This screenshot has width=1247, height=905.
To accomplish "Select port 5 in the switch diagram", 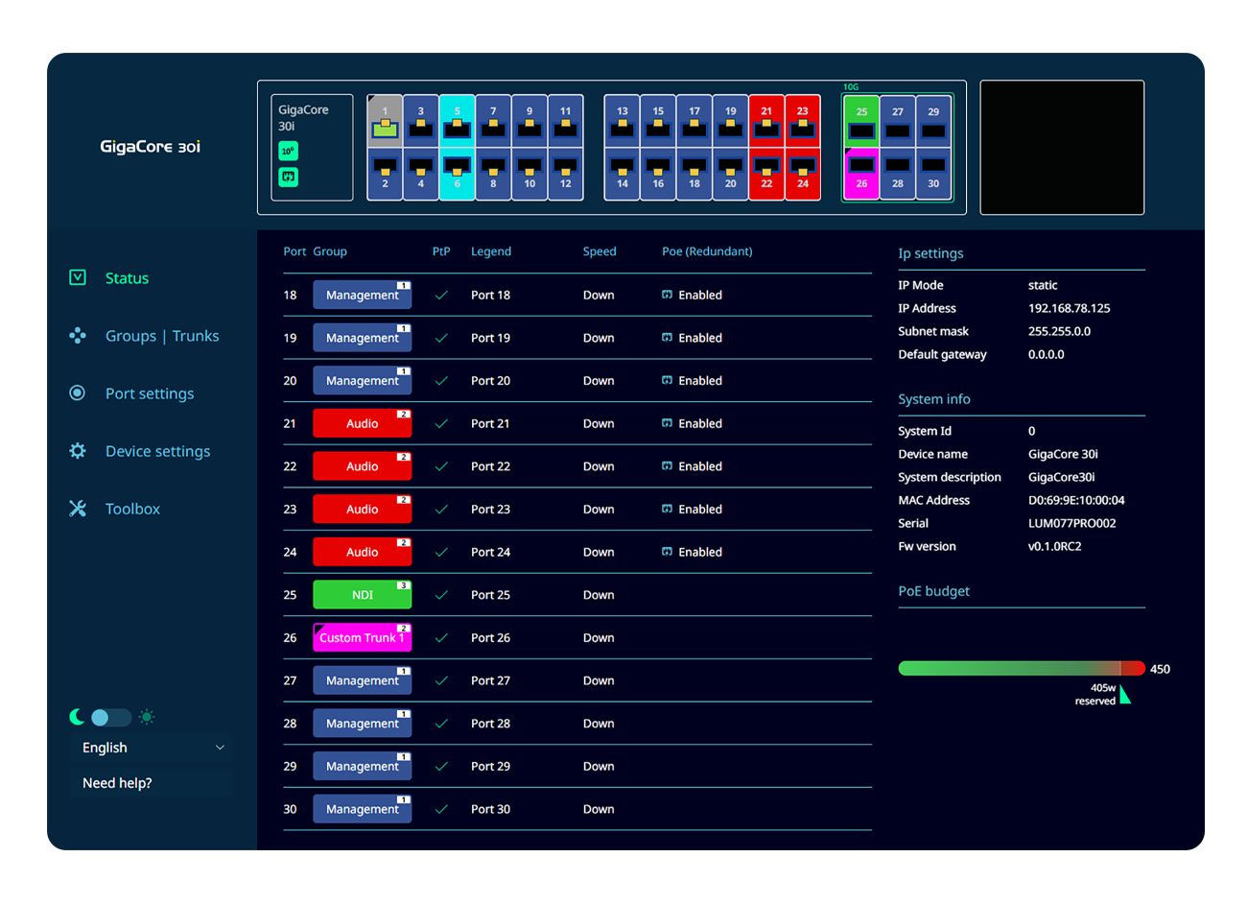I will pyautogui.click(x=458, y=121).
